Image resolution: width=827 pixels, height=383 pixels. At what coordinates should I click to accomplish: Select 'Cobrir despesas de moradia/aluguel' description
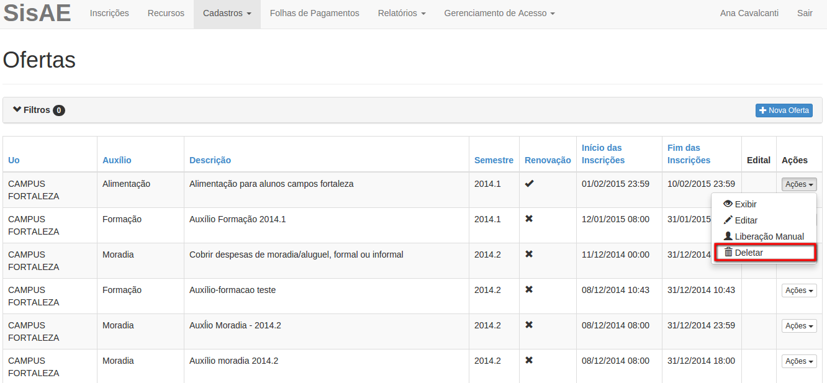296,255
